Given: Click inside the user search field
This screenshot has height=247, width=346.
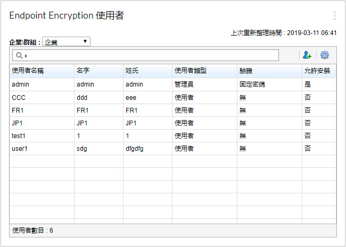Looking at the screenshot, I should [x=149, y=55].
